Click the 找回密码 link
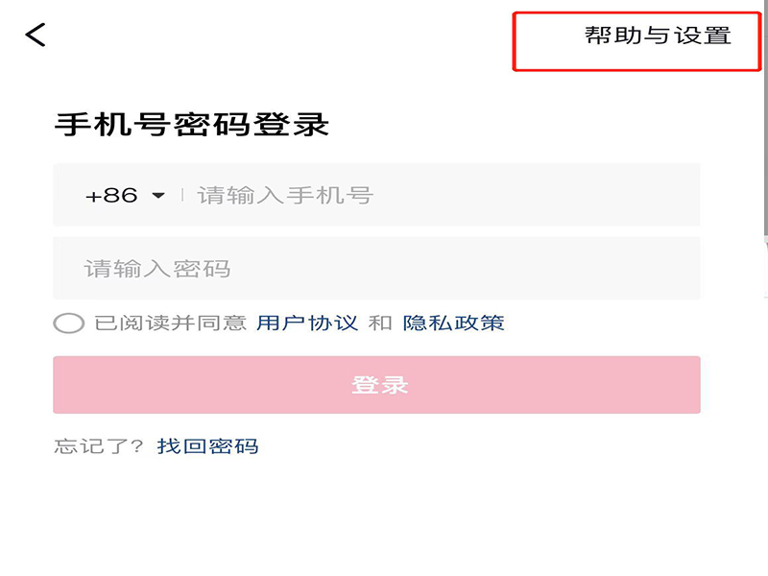Viewport: 768px width, 576px height. (207, 445)
